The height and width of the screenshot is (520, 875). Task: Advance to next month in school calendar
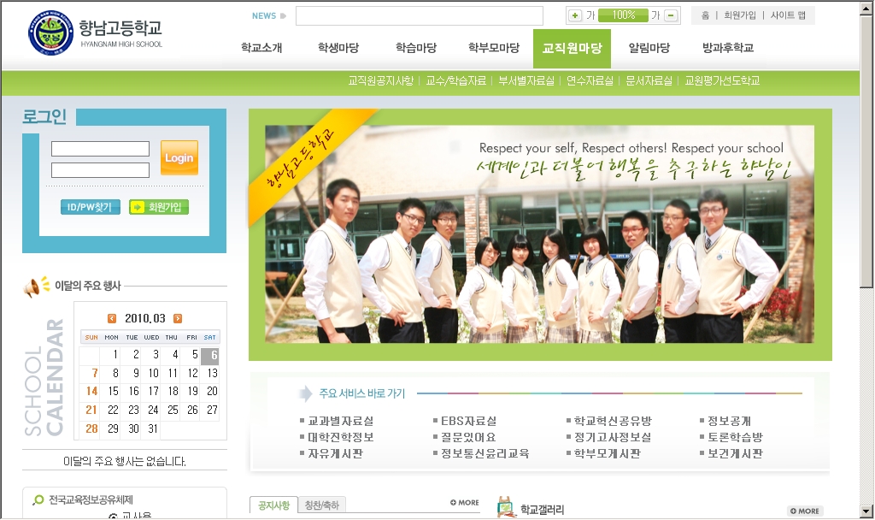click(x=178, y=319)
